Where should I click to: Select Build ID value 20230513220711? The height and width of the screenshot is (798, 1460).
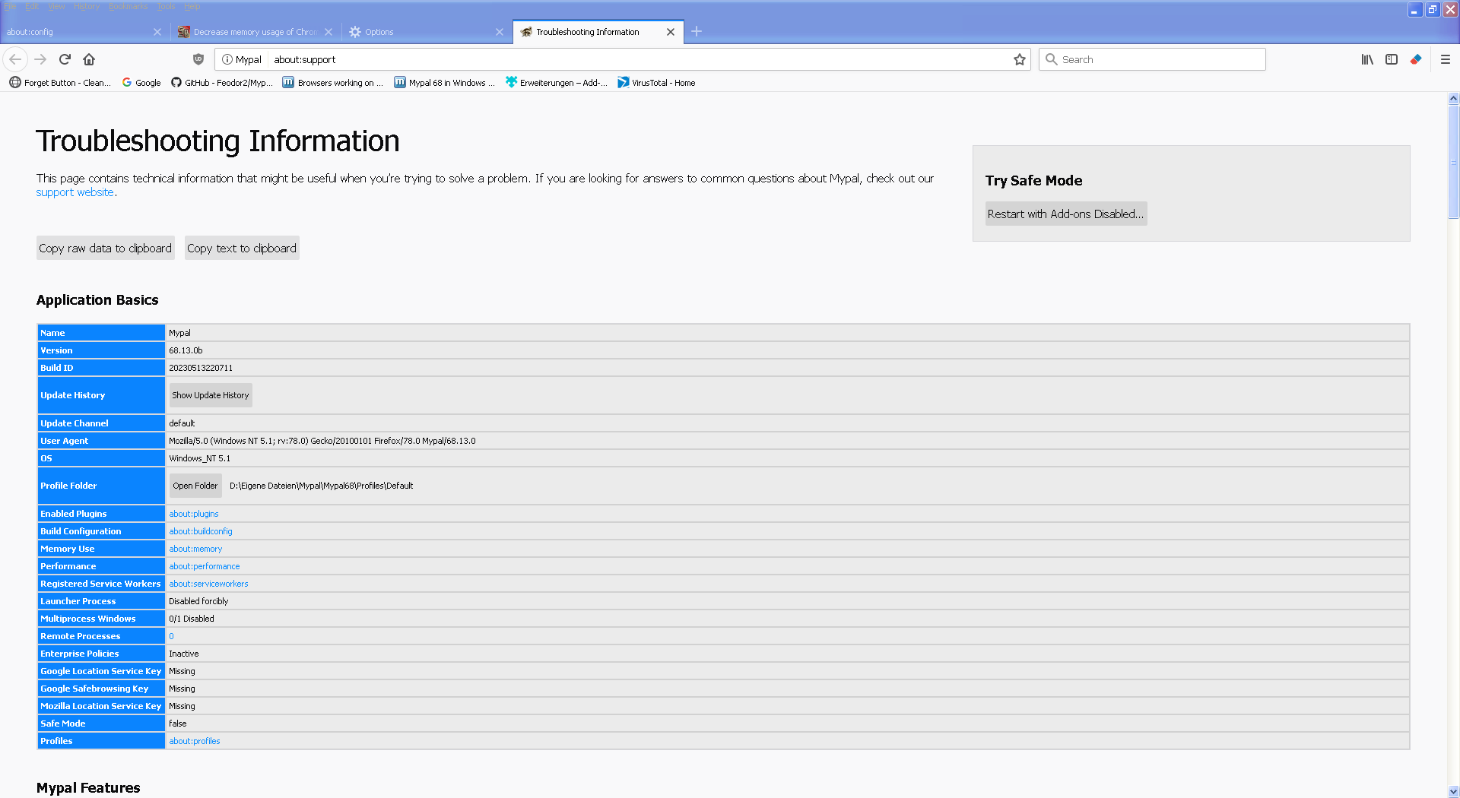201,368
